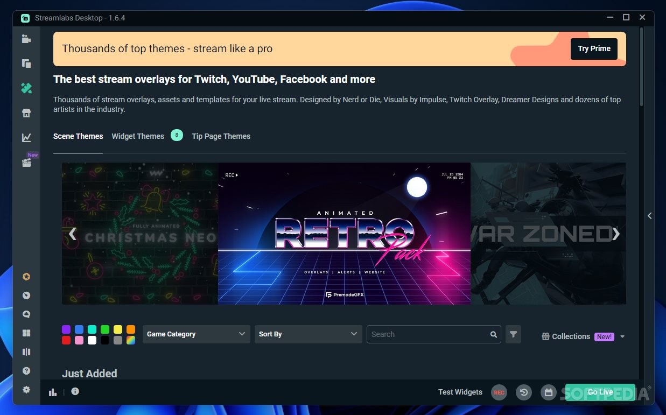666x415 pixels.
Task: Select the rainbow multicolor swatch
Action: pos(131,340)
